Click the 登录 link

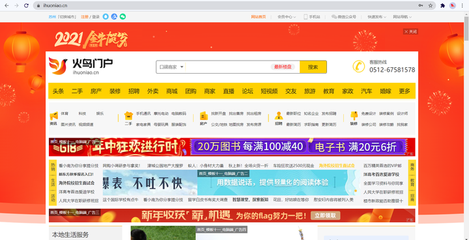96,17
